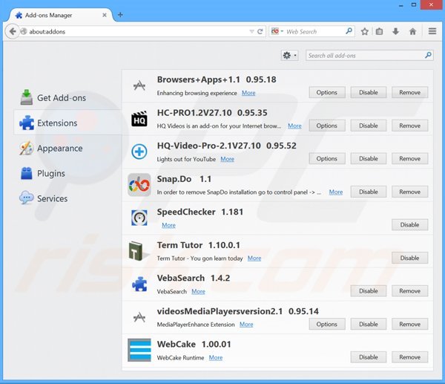This screenshot has height=384, width=445.
Task: Open the search engine selector dropdown
Action: pyautogui.click(x=277, y=31)
